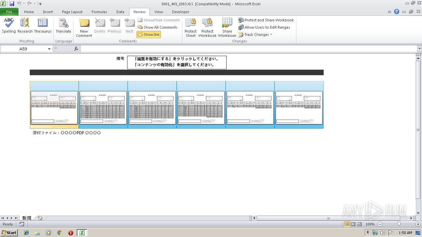Click the 添付ファイル text cell
The height and width of the screenshot is (237, 422).
pyautogui.click(x=67, y=133)
